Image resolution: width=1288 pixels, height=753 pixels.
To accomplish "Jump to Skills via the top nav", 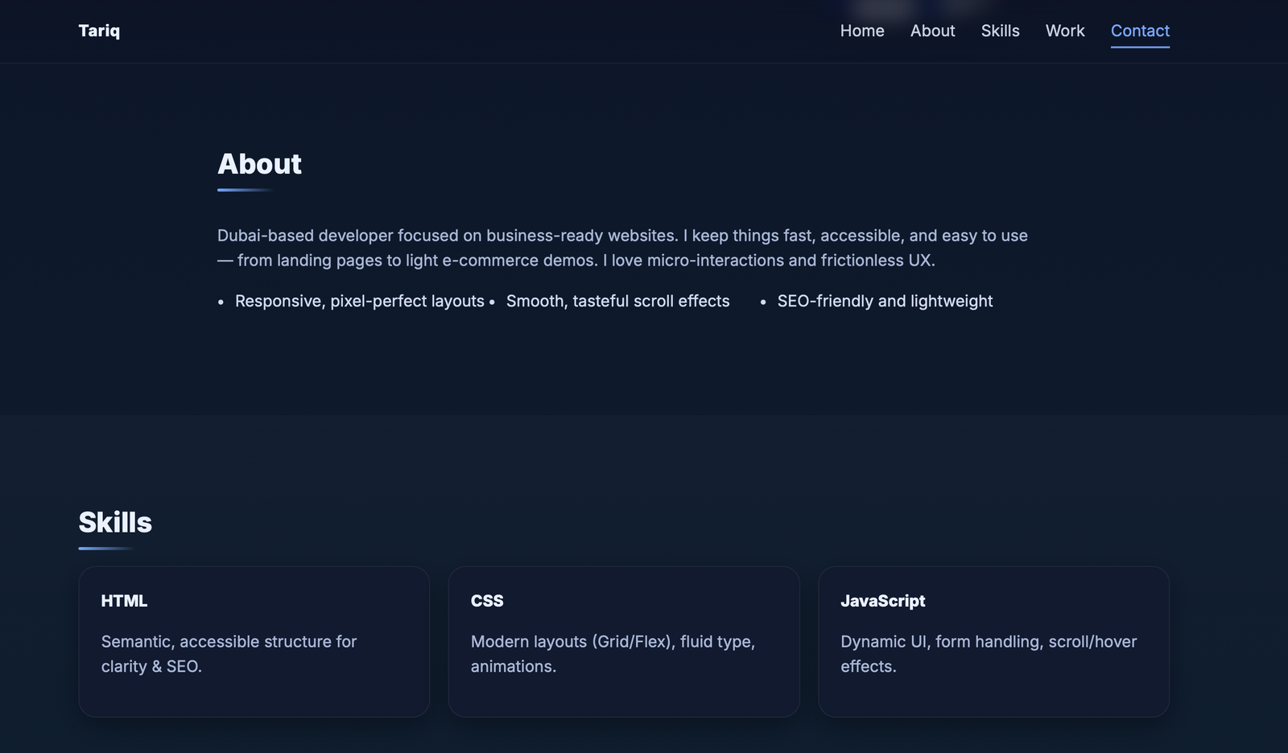I will click(1000, 31).
